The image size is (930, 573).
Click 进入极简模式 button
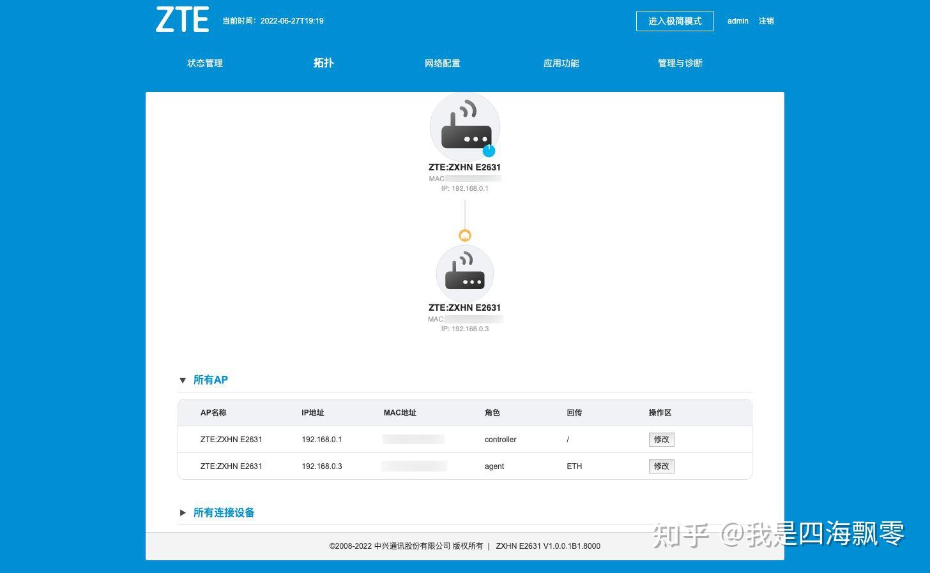pyautogui.click(x=675, y=21)
